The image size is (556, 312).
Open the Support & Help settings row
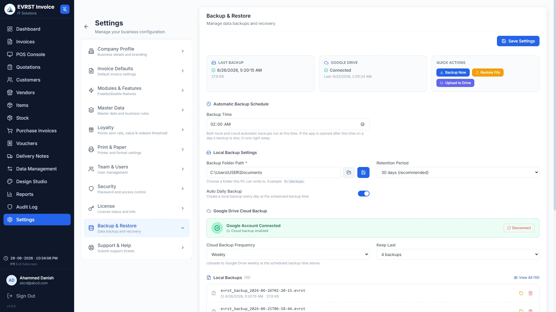click(x=137, y=248)
